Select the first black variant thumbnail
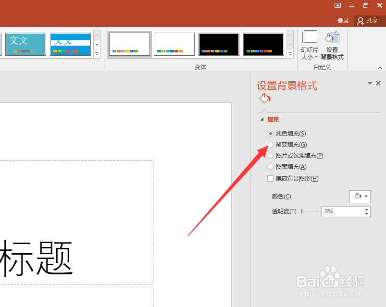The image size is (386, 307). click(x=218, y=44)
